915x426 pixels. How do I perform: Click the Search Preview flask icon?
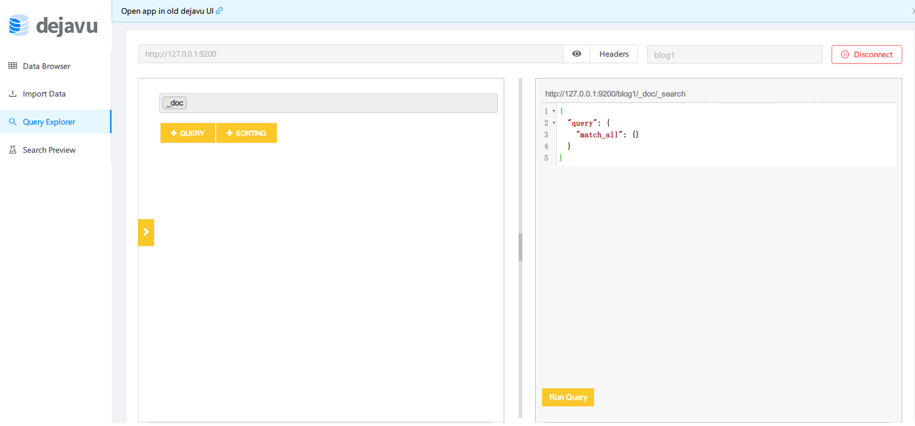pos(13,150)
